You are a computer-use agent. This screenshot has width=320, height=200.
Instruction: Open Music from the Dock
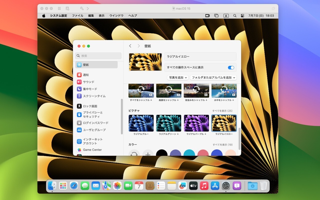204,185
